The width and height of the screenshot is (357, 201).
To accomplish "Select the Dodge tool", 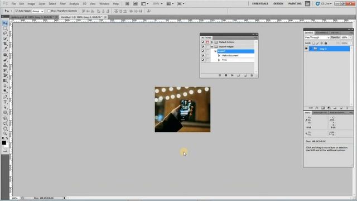I will click(x=5, y=90).
